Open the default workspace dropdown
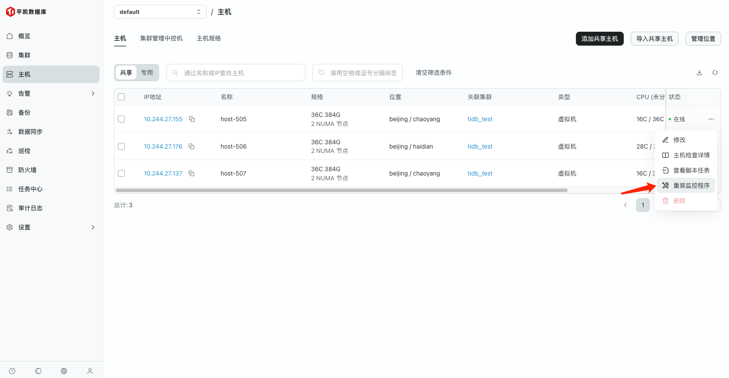 click(x=160, y=12)
